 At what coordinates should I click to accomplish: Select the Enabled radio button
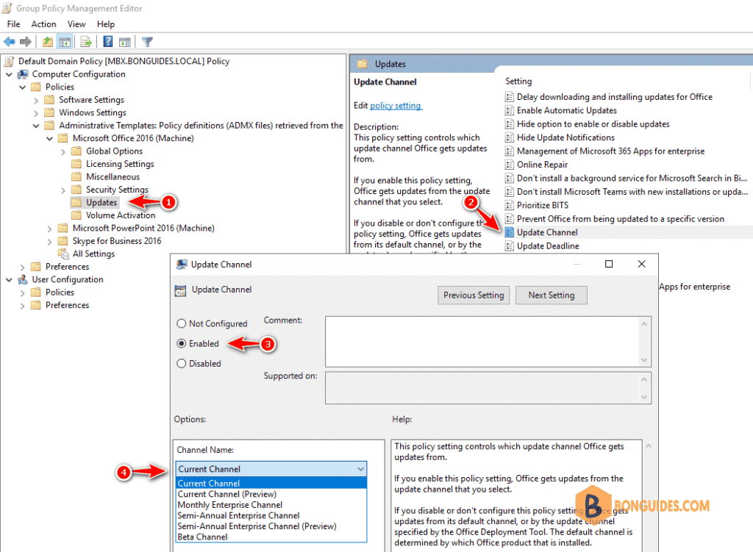182,344
